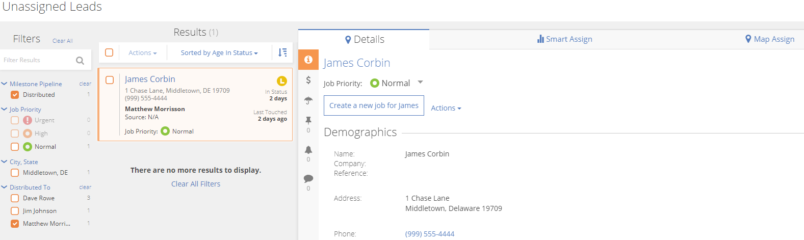The width and height of the screenshot is (804, 240).
Task: Check the James Corbin lead checkbox
Action: point(110,80)
